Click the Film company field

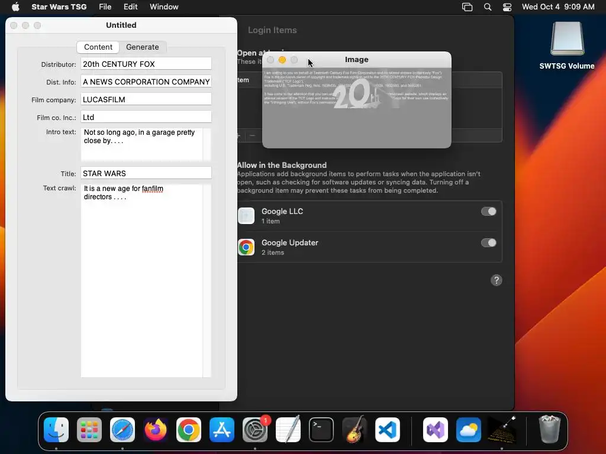click(x=146, y=99)
